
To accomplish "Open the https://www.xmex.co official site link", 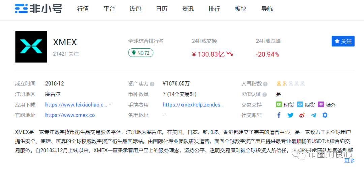I will (x=70, y=115).
